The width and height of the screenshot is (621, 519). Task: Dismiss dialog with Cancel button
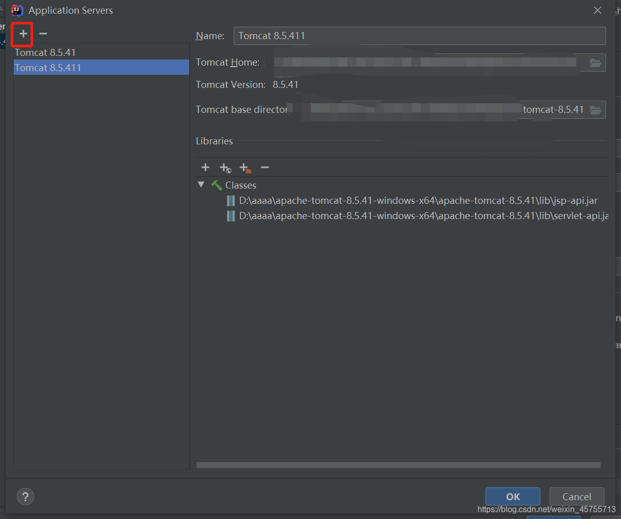tap(577, 497)
